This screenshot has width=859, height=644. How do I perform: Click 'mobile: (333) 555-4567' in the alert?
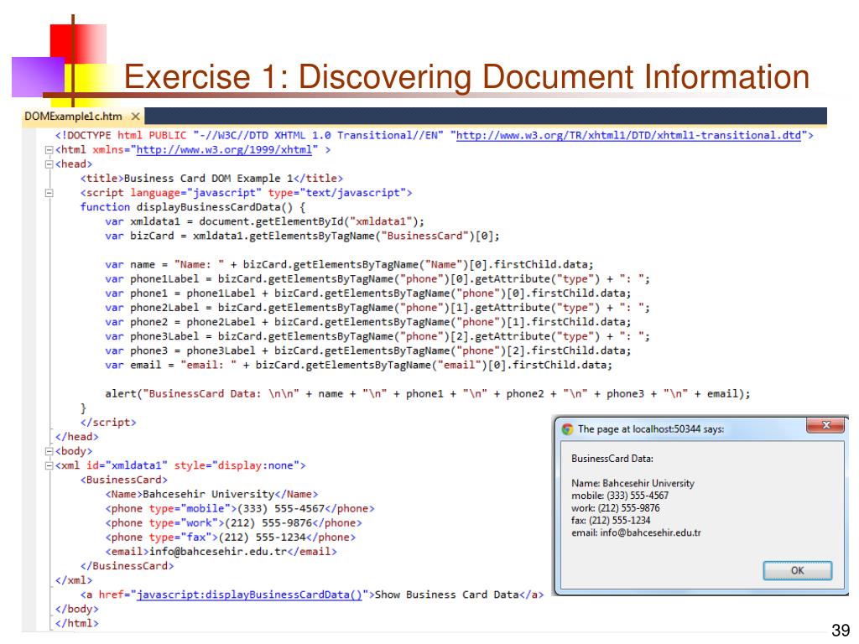click(x=620, y=496)
